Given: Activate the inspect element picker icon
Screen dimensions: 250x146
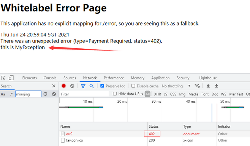Looking at the screenshot, I should pos(3,78).
